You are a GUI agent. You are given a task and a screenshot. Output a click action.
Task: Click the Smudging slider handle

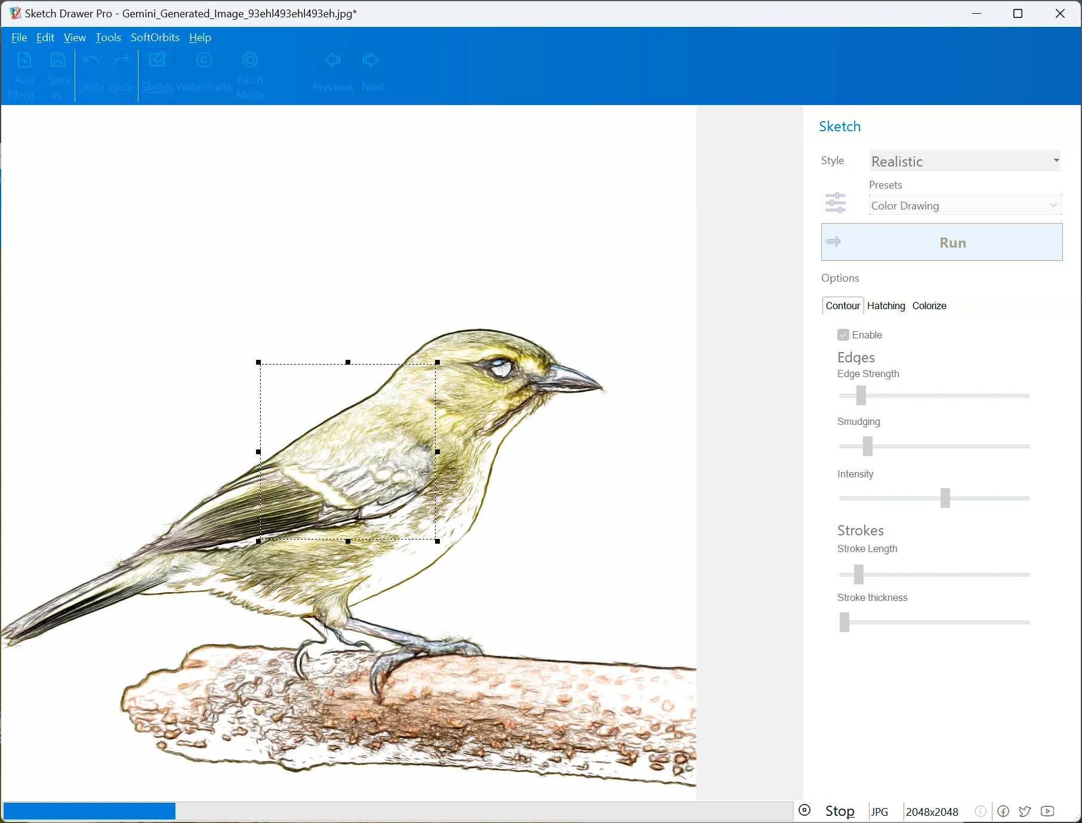868,446
